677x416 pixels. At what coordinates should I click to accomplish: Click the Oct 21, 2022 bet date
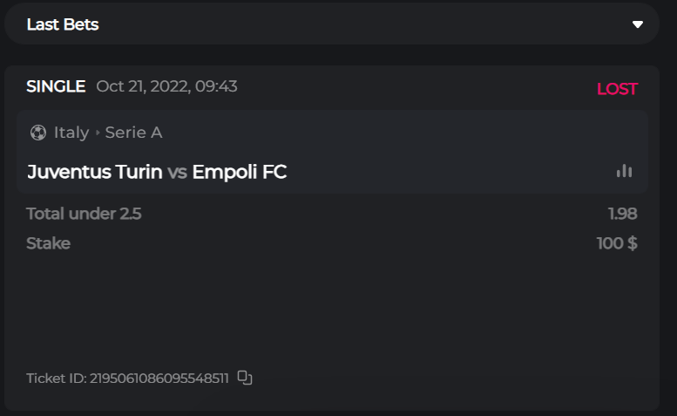[x=166, y=86]
